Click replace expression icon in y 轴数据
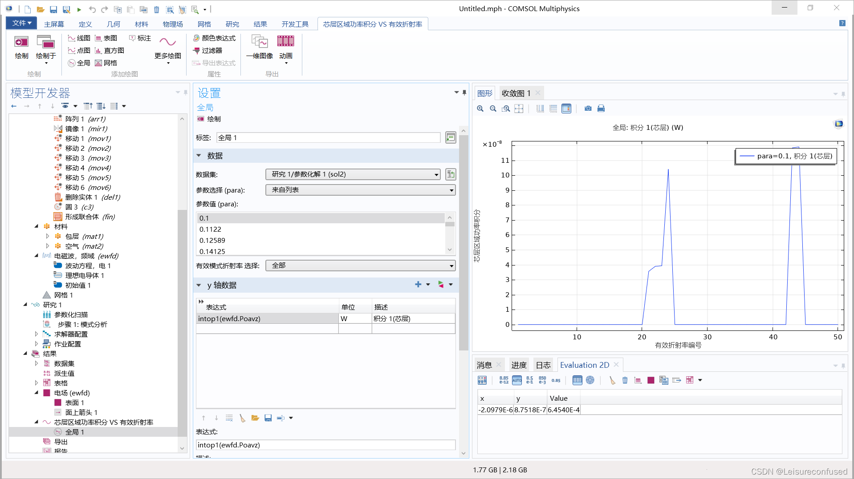 441,285
